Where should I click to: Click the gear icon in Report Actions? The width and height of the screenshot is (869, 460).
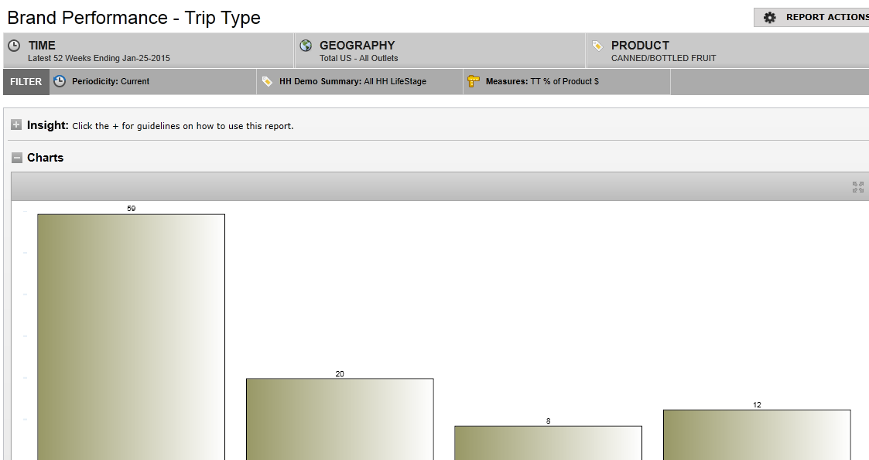(769, 17)
